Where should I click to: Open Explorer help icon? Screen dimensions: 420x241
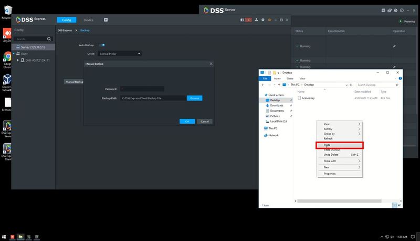[x=400, y=78]
